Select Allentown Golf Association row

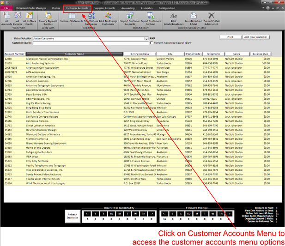point(143,68)
